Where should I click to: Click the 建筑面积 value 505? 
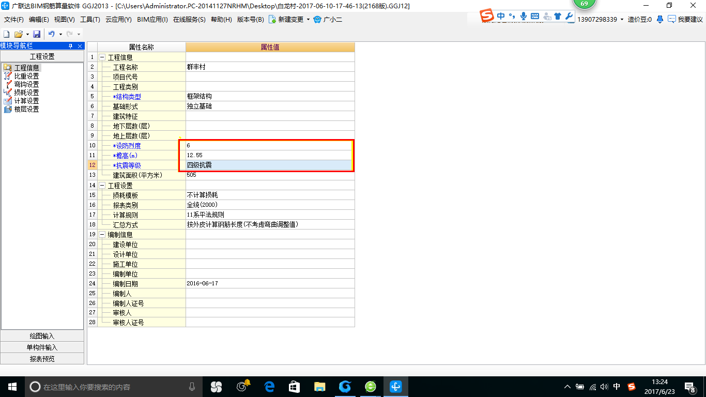click(x=270, y=175)
